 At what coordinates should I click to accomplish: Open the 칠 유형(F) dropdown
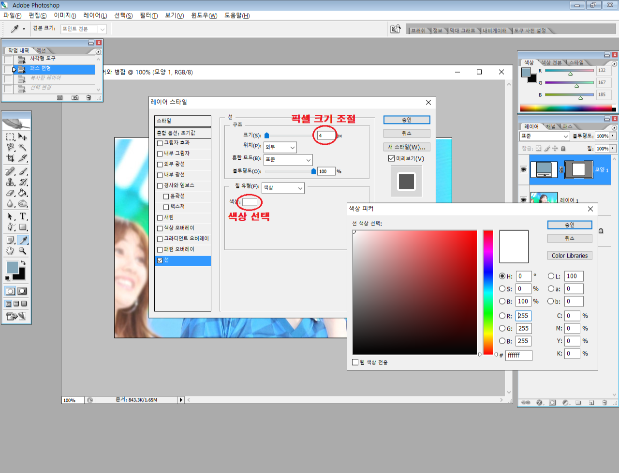tap(283, 188)
